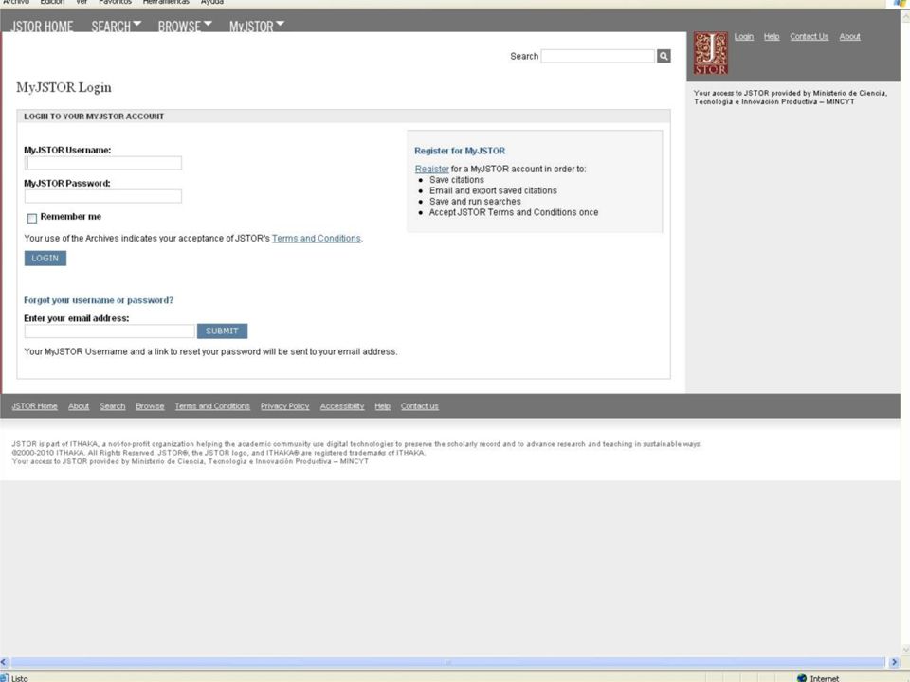Focus the MyJSTOR Username field
The height and width of the screenshot is (682, 910).
[103, 163]
